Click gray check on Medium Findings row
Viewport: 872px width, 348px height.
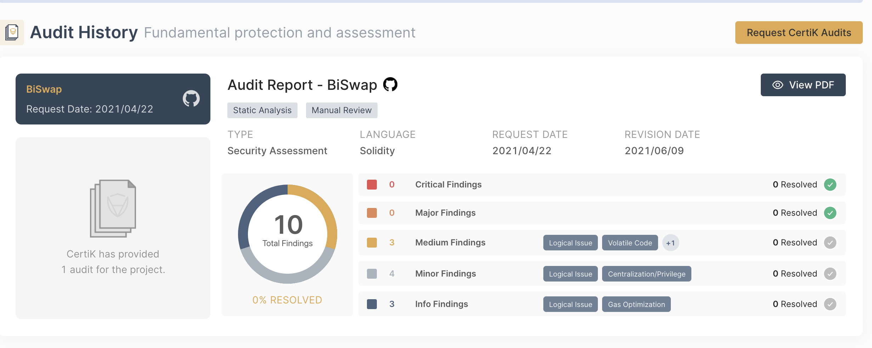(x=830, y=243)
